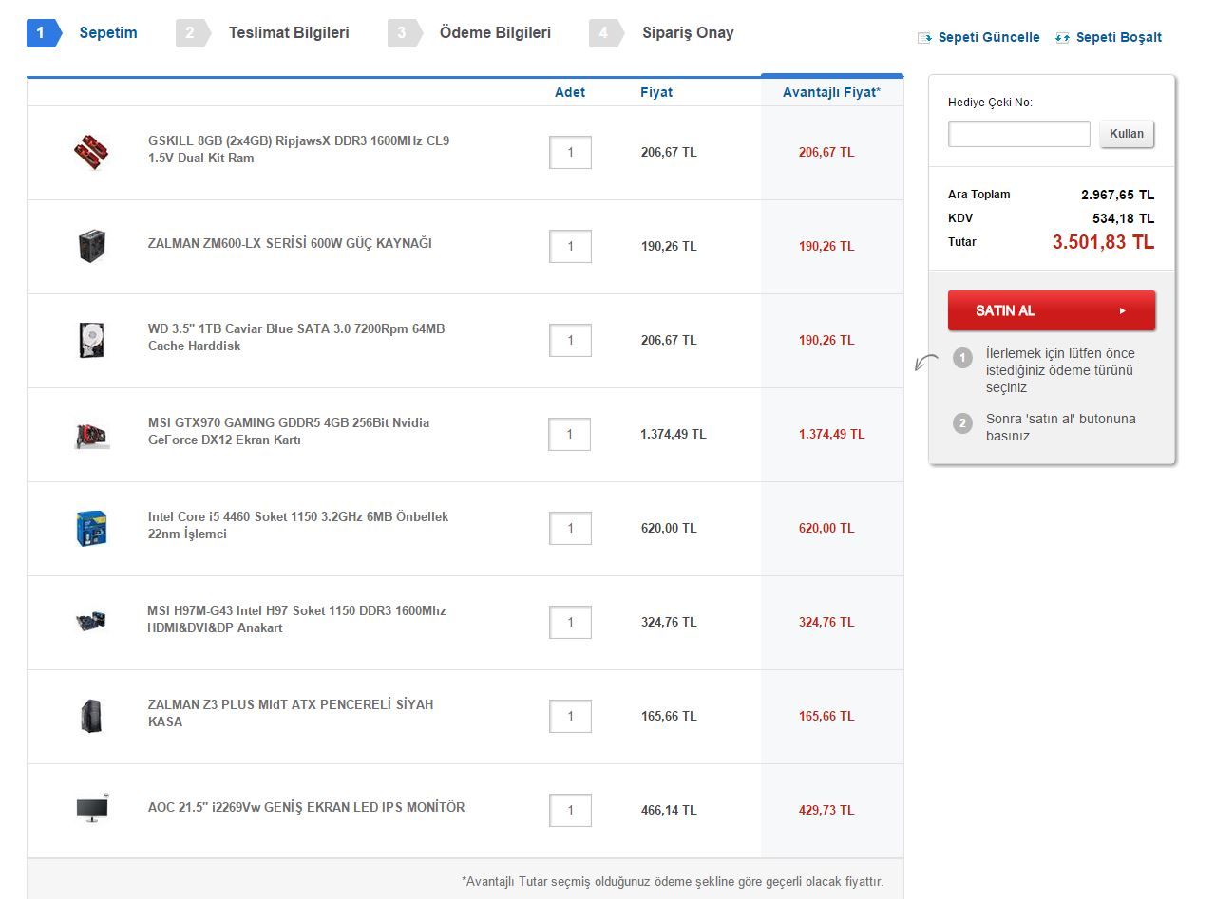Image resolution: width=1215 pixels, height=899 pixels.
Task: Click the Adet column header
Action: tap(570, 92)
